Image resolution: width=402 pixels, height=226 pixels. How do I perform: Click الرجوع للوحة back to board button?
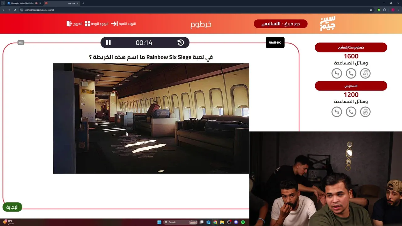(96, 24)
